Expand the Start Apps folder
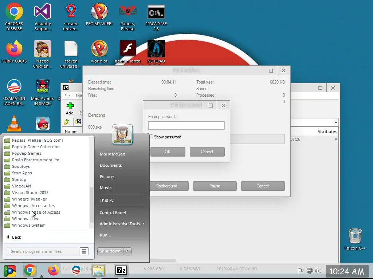373x279 pixels. [x=19, y=173]
